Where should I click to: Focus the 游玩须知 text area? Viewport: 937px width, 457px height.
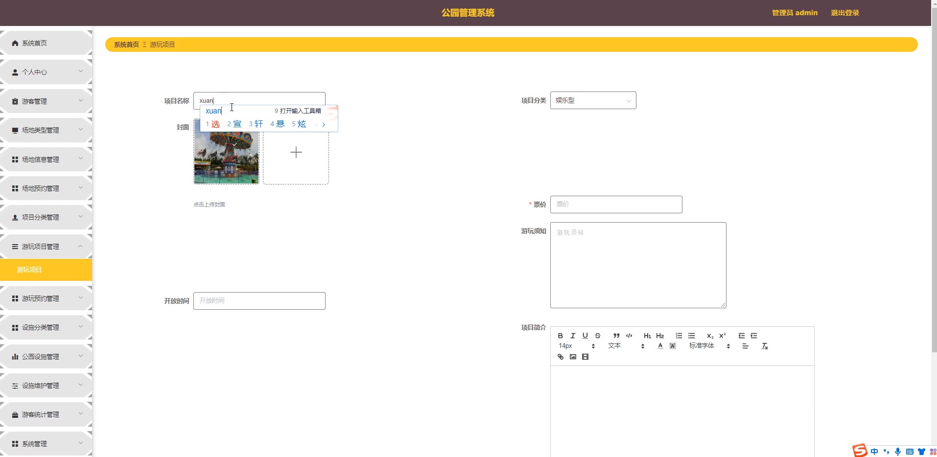tap(638, 265)
